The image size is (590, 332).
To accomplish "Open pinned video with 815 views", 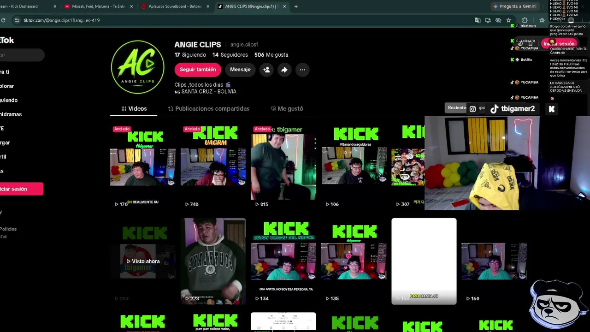I will point(283,166).
